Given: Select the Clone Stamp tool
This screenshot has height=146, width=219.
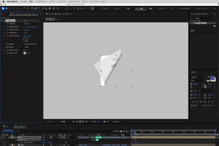Looking at the screenshot, I should 46,8.
